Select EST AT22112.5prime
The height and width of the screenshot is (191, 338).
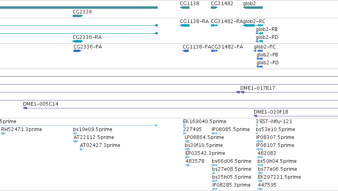pyautogui.click(x=76, y=141)
